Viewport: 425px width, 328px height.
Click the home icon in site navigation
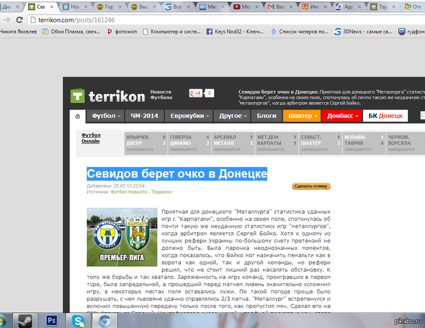click(x=77, y=116)
